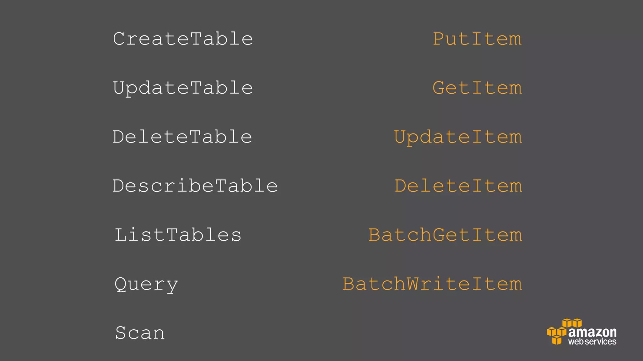Screen dimensions: 643x361
Task: Click the word Batch in BatchGetItem
Action: [x=400, y=235]
